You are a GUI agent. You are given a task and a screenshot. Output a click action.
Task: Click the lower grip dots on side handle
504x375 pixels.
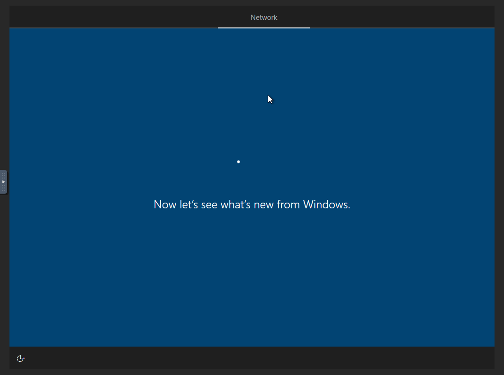pos(3,188)
